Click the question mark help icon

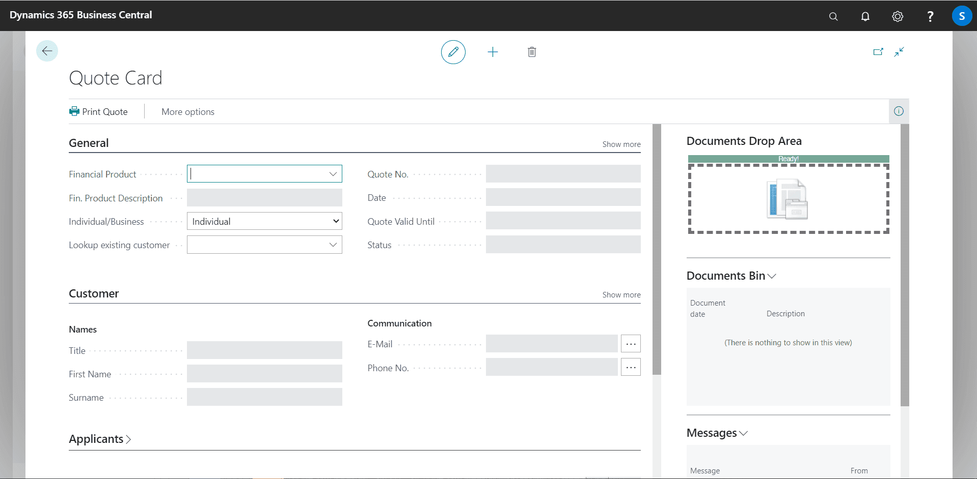[x=930, y=16]
